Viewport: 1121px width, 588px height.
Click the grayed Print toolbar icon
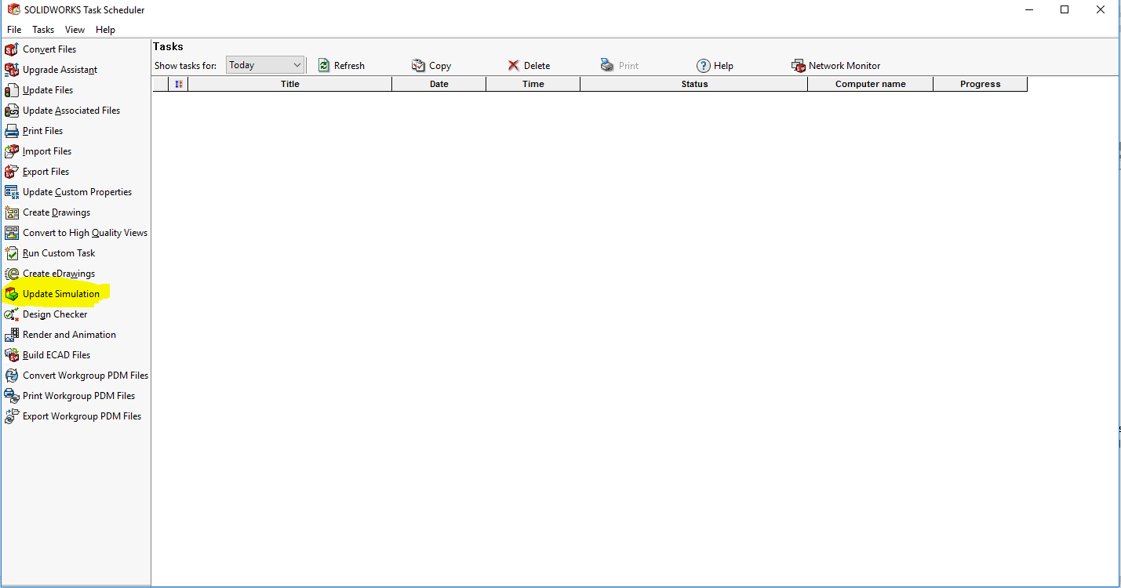[x=608, y=65]
